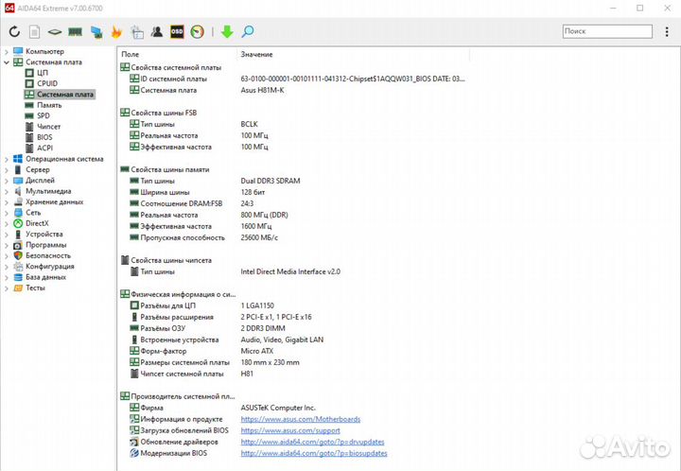Screen dimensions: 681x471
Task: Select the Intel Direct Media Interface value
Action: click(x=290, y=271)
